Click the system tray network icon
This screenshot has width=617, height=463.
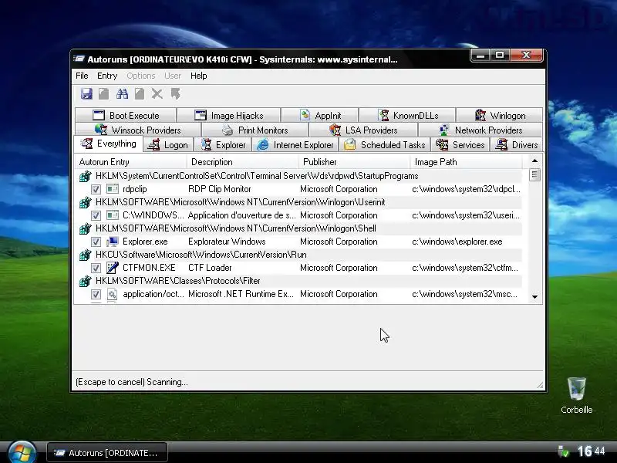[x=564, y=451]
